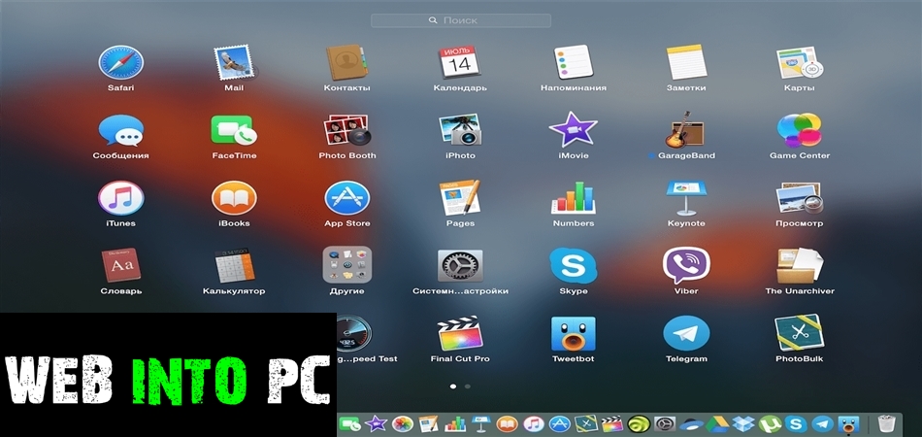Click FaceTime in the Dock
This screenshot has width=922, height=437.
(x=349, y=423)
